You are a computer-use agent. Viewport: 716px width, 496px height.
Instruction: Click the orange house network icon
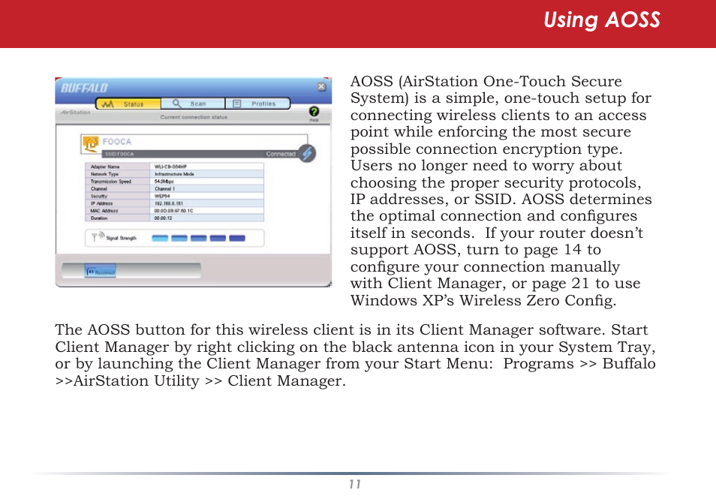point(90,144)
